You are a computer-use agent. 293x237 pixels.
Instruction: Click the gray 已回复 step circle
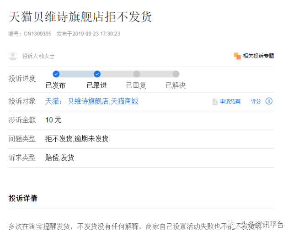coord(136,74)
